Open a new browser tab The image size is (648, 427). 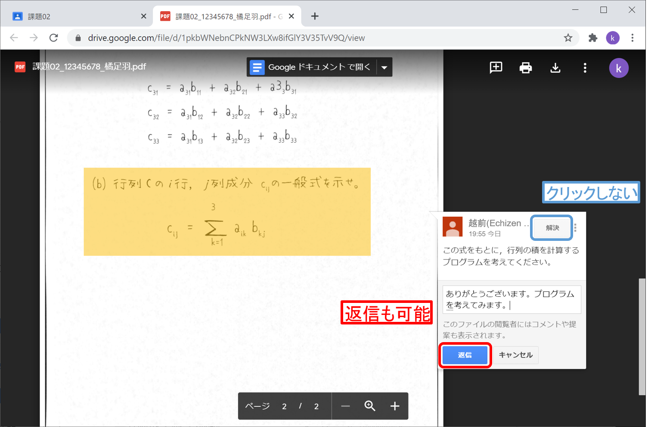tap(315, 16)
